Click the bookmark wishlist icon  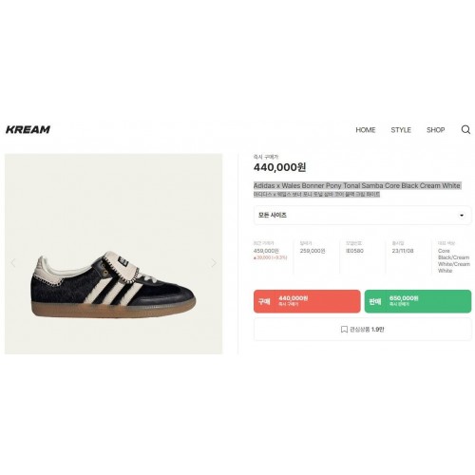tap(344, 330)
